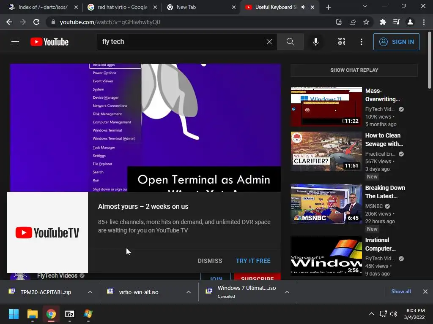The height and width of the screenshot is (324, 433).
Task: Start voice search with microphone icon
Action: click(x=315, y=42)
